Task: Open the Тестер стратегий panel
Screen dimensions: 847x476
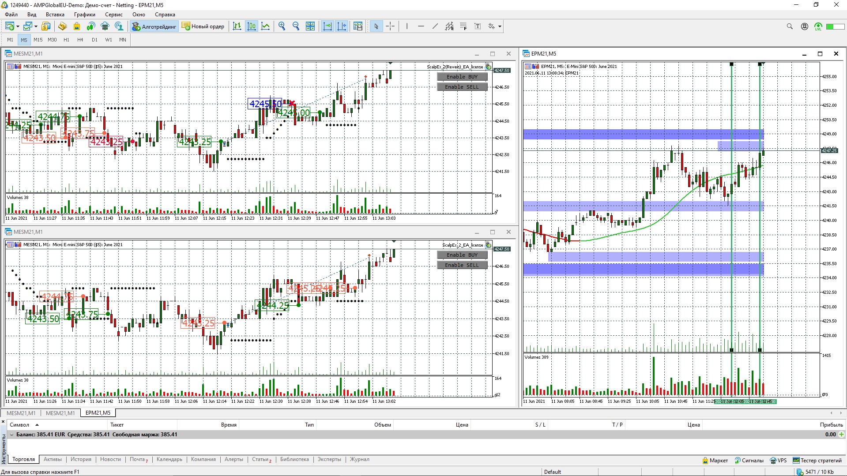Action: pos(817,461)
